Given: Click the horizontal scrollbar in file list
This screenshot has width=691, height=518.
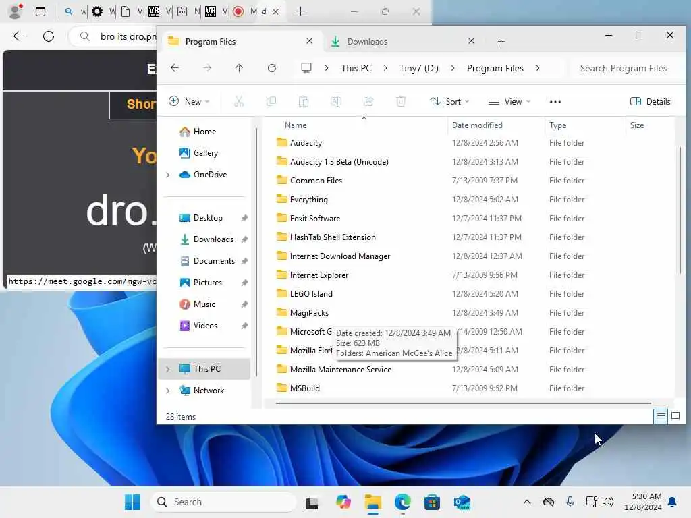Looking at the screenshot, I should [x=463, y=403].
